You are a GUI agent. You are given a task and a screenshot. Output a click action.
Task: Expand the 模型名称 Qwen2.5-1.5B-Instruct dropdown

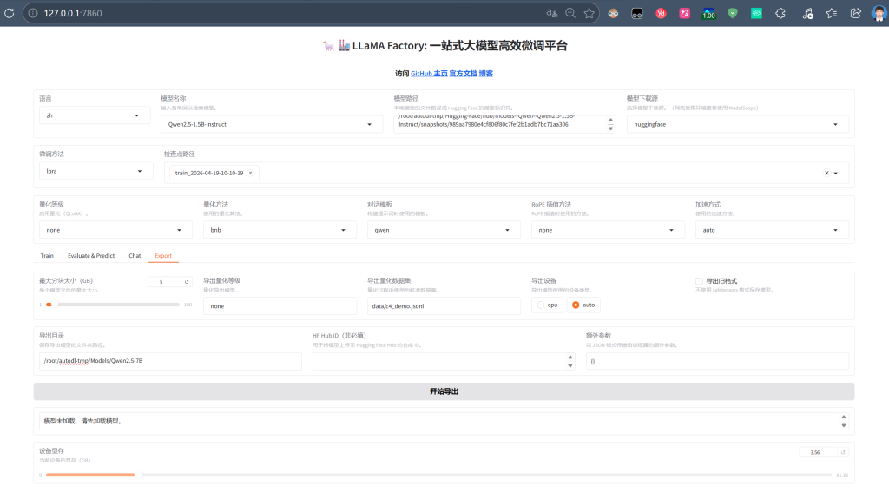[x=271, y=124]
